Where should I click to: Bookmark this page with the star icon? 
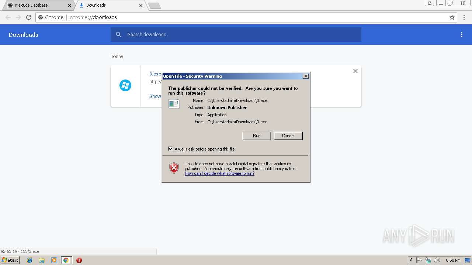click(452, 17)
